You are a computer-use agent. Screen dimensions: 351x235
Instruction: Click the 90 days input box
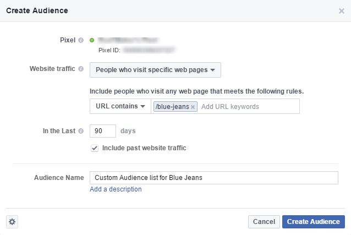[x=103, y=131]
